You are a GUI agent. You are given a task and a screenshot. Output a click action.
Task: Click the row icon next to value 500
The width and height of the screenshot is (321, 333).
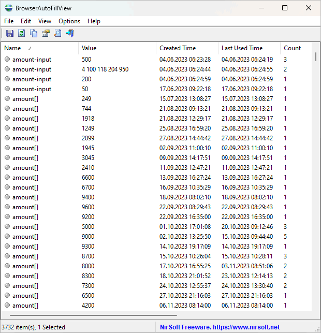coord(7,59)
